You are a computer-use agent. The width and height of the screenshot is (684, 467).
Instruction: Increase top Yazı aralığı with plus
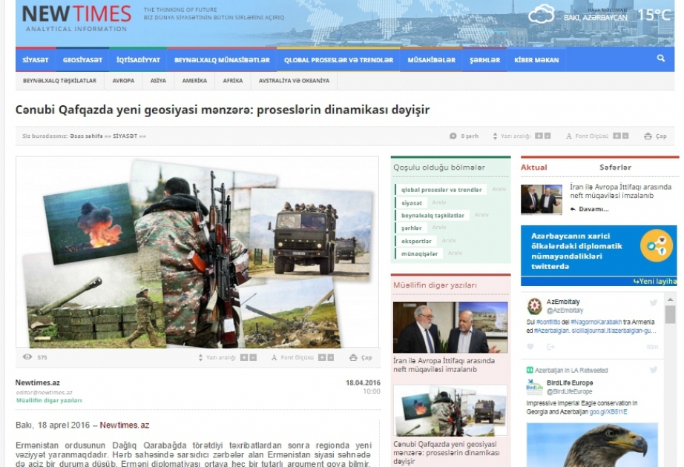539,136
